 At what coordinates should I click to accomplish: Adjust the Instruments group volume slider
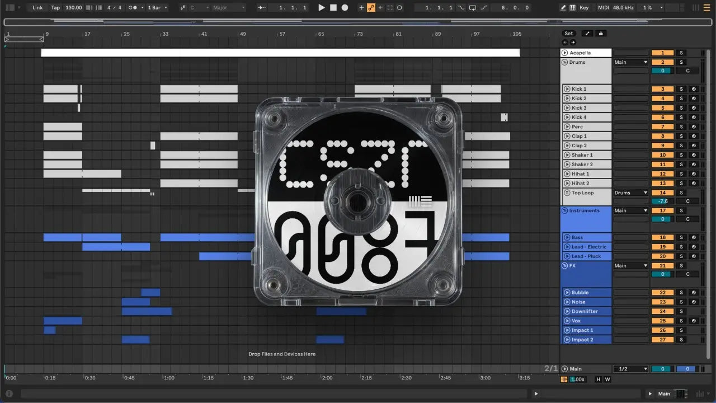point(662,219)
